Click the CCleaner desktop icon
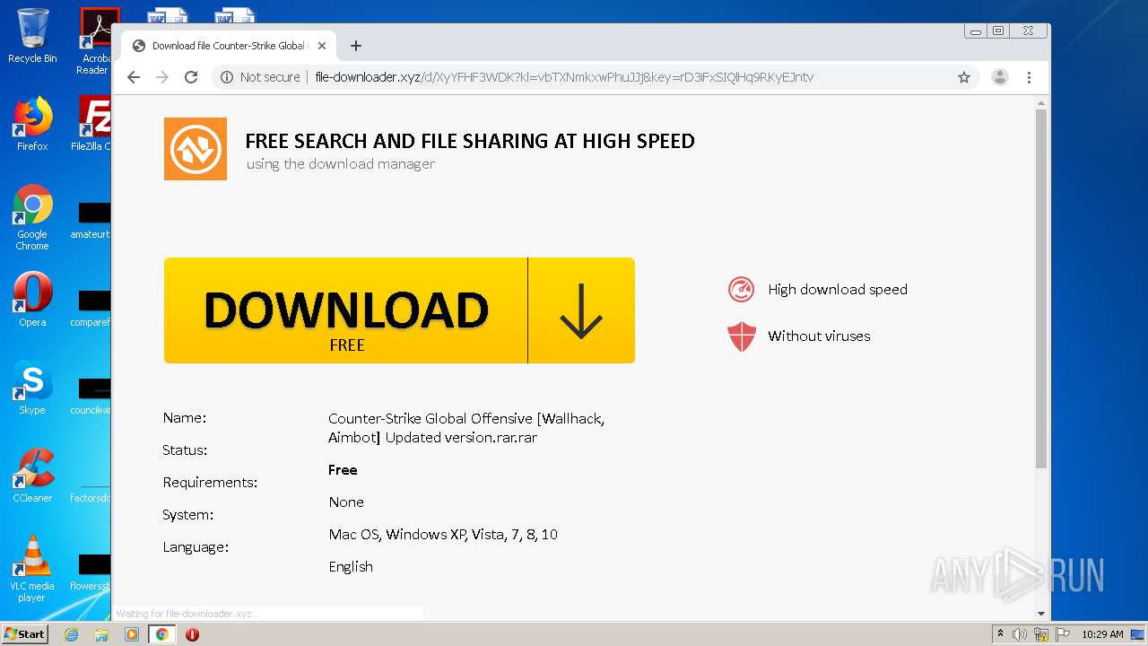Image resolution: width=1148 pixels, height=646 pixels. [32, 476]
